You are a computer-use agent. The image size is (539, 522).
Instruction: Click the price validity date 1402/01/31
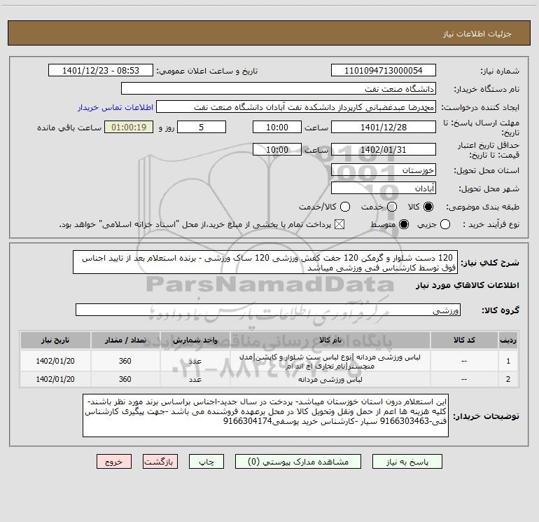pyautogui.click(x=384, y=149)
